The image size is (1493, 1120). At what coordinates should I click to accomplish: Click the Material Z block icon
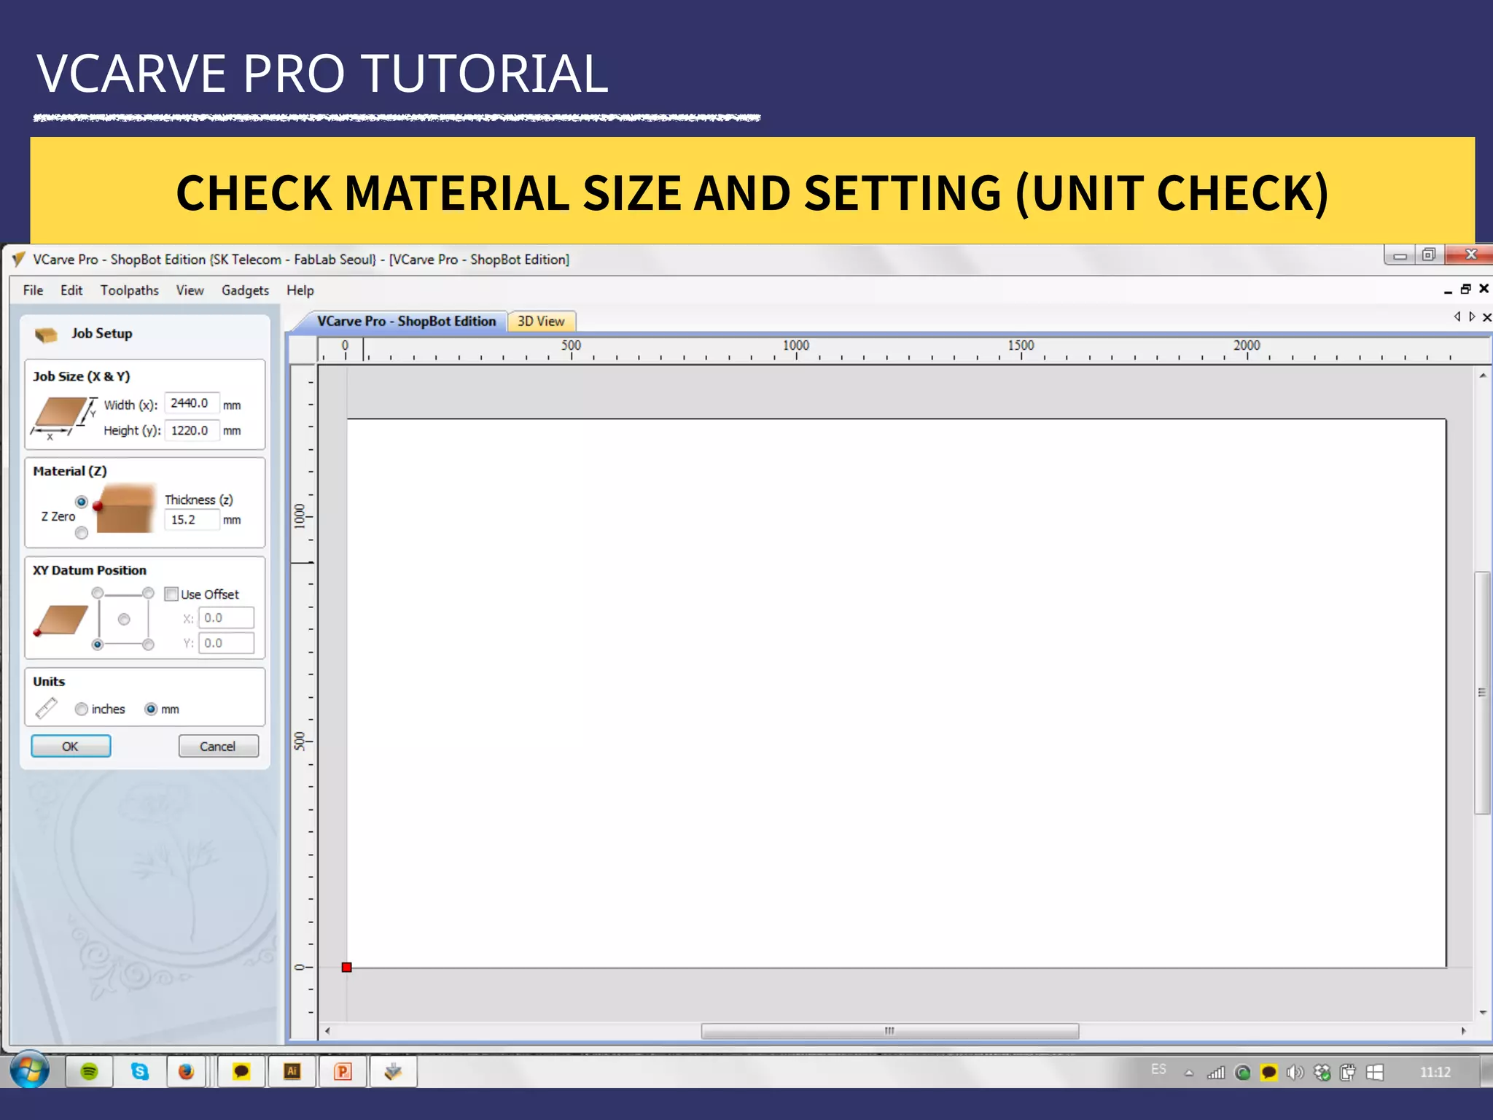pos(125,507)
